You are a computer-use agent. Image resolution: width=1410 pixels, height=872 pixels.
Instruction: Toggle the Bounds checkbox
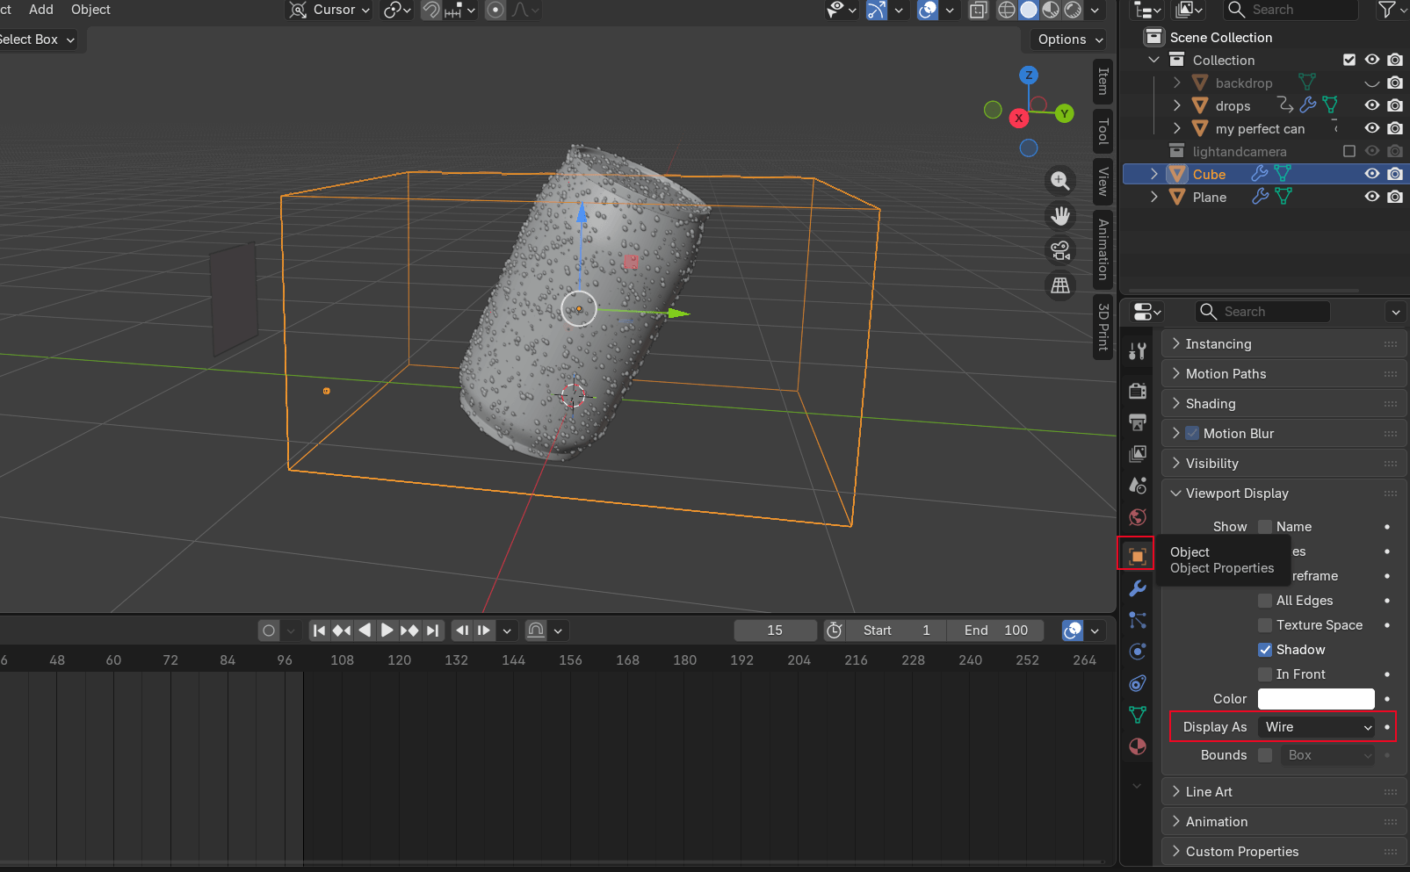coord(1265,755)
